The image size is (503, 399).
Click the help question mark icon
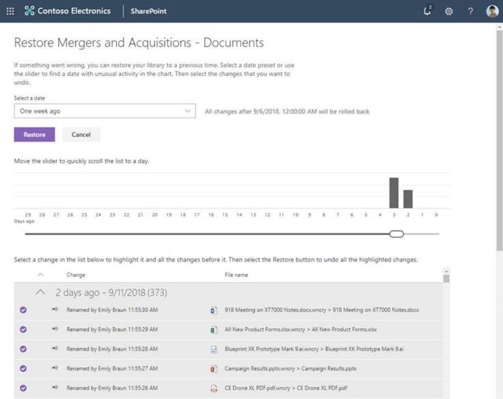pyautogui.click(x=470, y=11)
